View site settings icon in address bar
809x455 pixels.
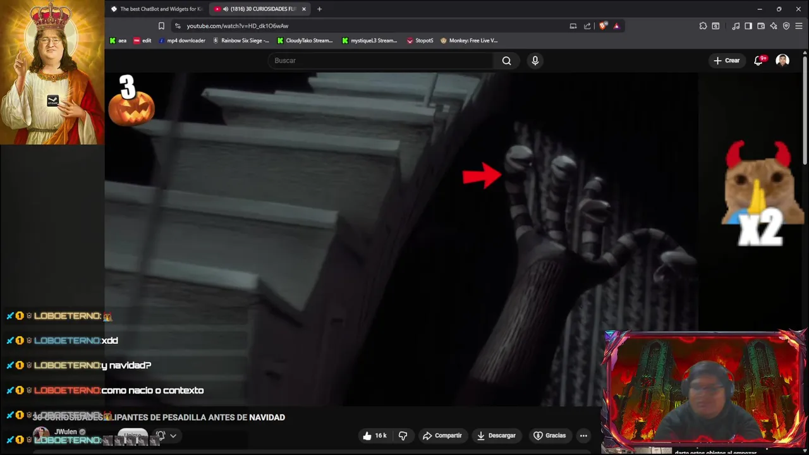178,26
